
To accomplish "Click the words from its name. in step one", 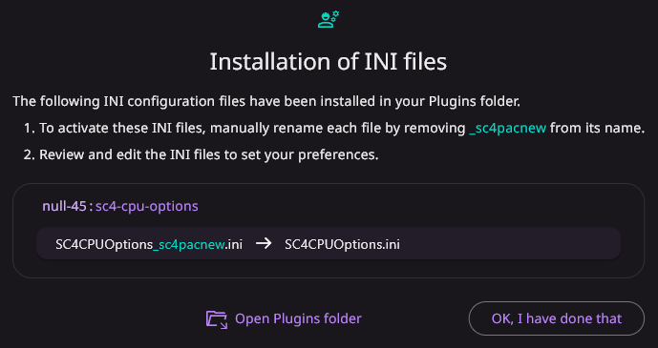I will coord(597,129).
